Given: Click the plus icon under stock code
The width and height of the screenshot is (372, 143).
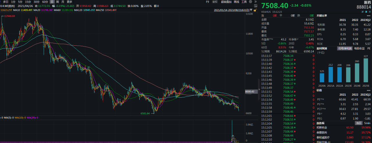Looking at the screenshot, I should tap(370, 11).
